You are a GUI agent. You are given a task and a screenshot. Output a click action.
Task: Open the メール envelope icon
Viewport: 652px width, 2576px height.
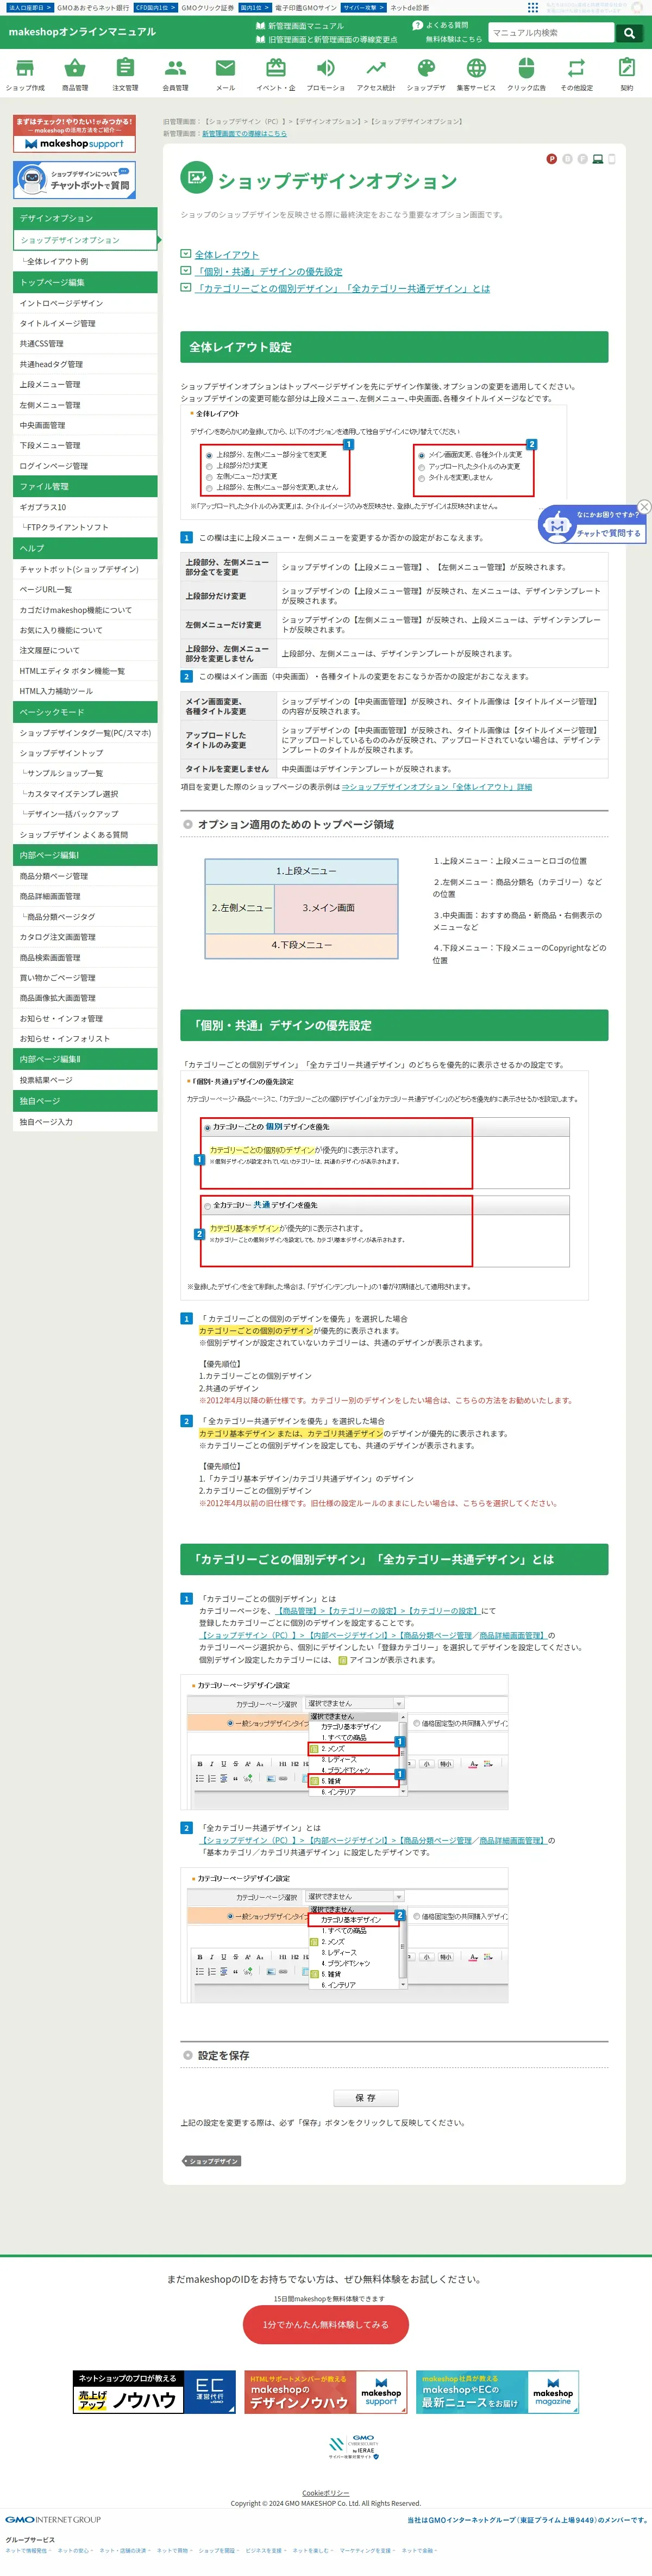click(225, 69)
